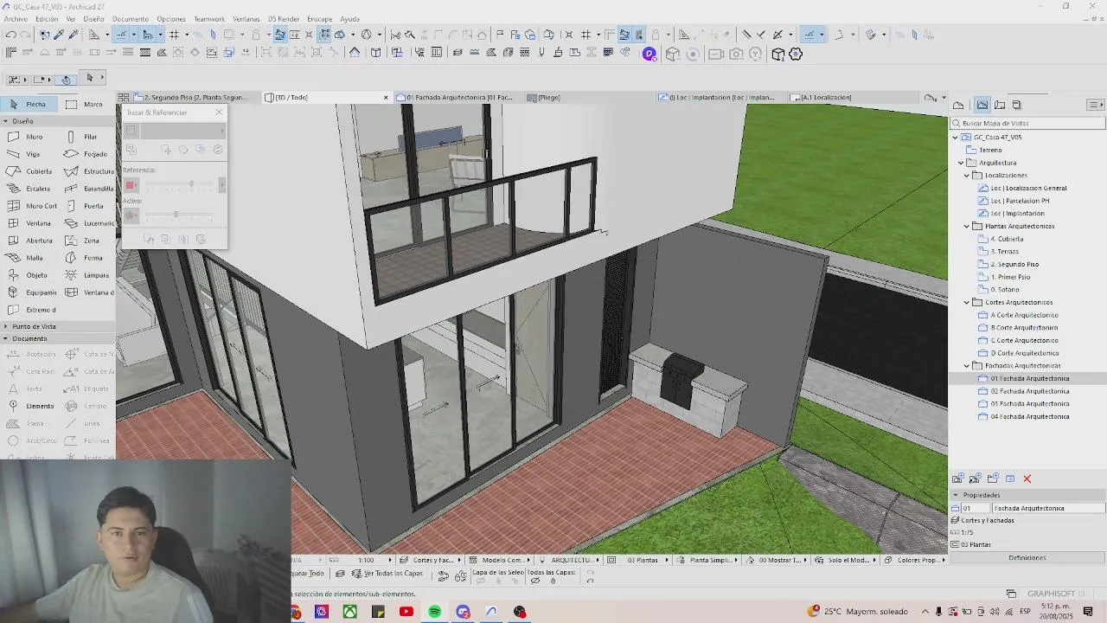
Task: Click the purple D5 Render icon
Action: pos(649,54)
